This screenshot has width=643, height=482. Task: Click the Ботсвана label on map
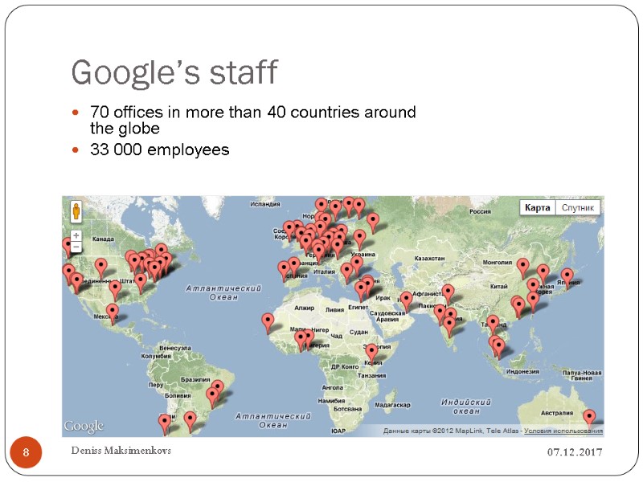[347, 409]
